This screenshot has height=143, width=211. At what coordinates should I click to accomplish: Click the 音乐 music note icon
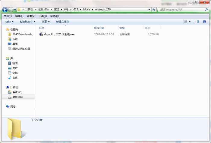click(10, 78)
